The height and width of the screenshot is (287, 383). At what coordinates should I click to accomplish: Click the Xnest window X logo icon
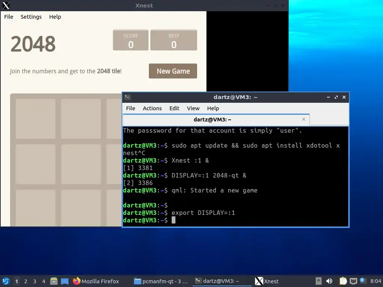(x=6, y=5)
